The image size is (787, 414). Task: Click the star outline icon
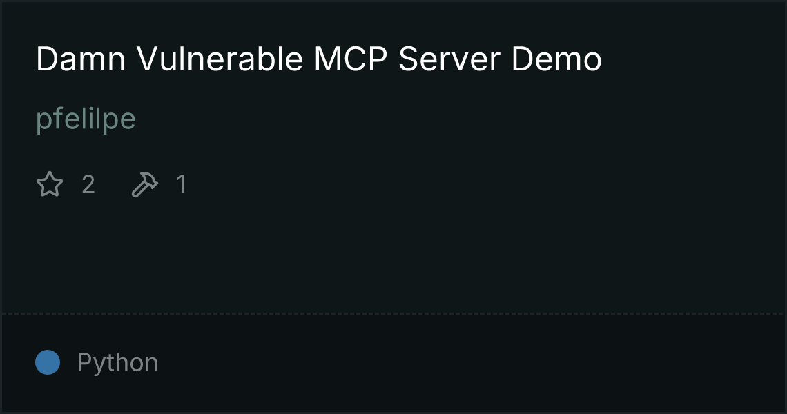pyautogui.click(x=50, y=184)
